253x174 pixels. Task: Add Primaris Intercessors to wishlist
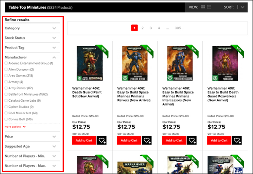192,140
